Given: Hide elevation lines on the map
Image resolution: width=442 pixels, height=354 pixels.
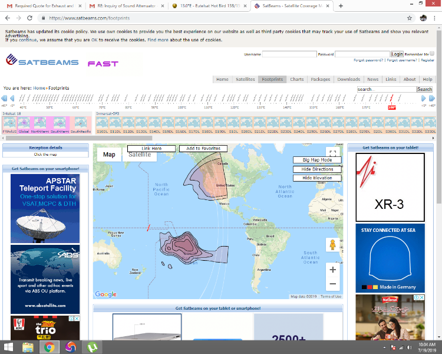Looking at the screenshot, I should pos(317,178).
